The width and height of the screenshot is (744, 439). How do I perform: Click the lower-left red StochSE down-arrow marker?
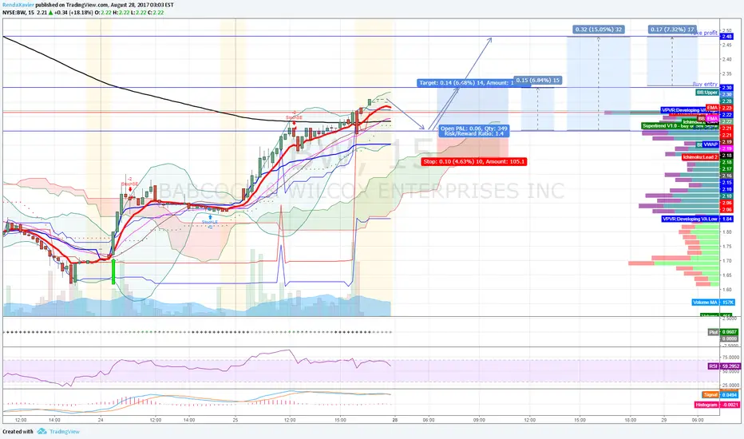130,190
